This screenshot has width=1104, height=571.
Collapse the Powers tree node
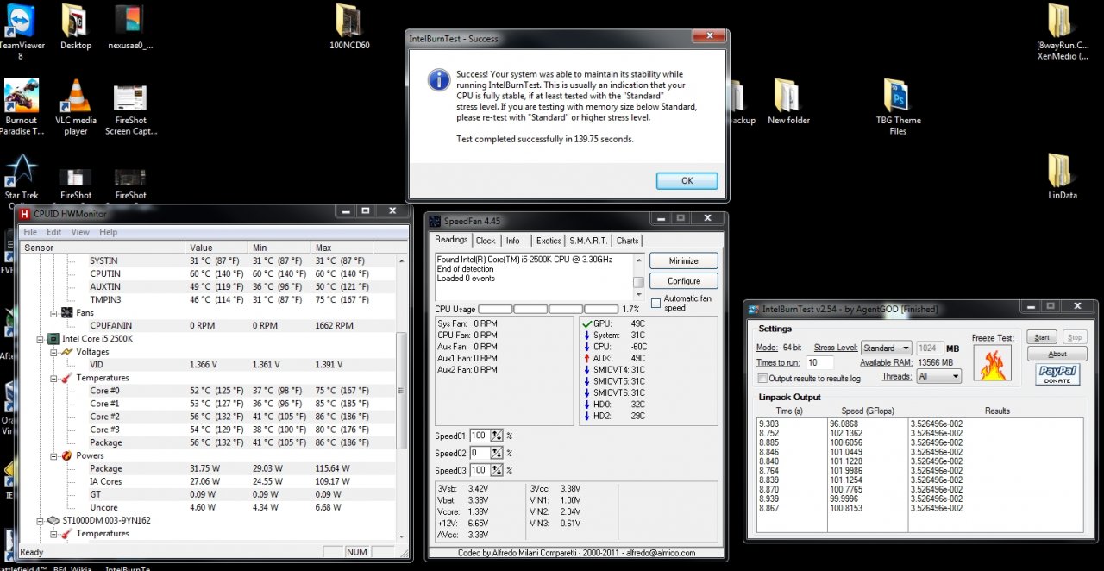53,455
